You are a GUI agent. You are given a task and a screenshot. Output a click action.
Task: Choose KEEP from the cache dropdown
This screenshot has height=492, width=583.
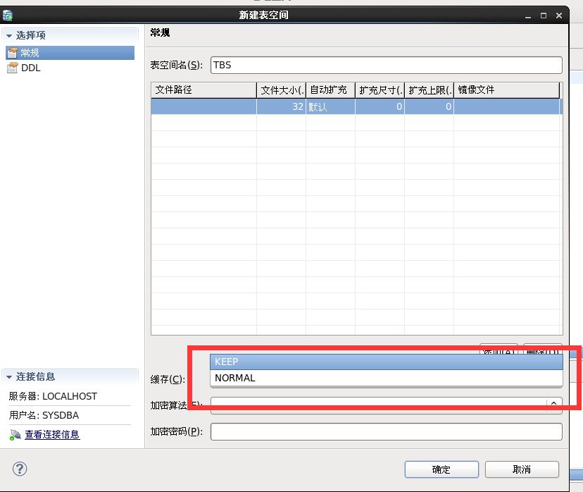387,362
